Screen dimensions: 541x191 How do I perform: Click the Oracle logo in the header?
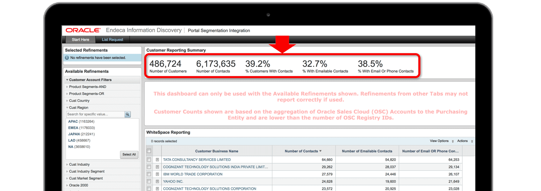[x=83, y=30]
